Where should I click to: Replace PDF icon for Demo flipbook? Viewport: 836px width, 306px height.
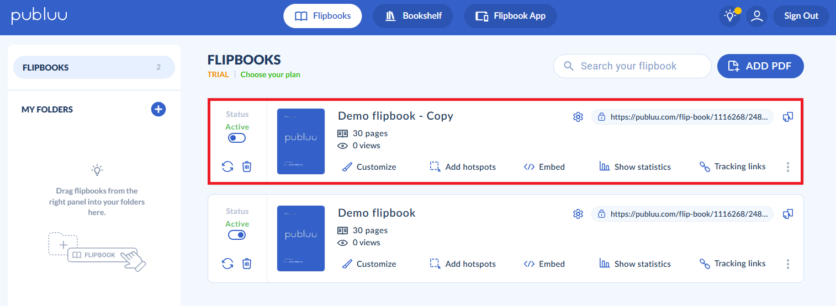(227, 264)
